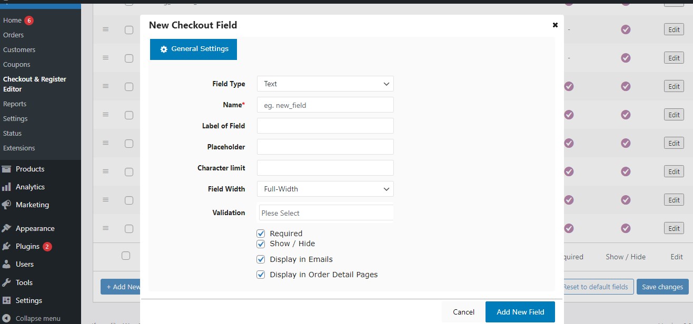This screenshot has height=324, width=693.
Task: Click the Users person icon
Action: pos(6,264)
